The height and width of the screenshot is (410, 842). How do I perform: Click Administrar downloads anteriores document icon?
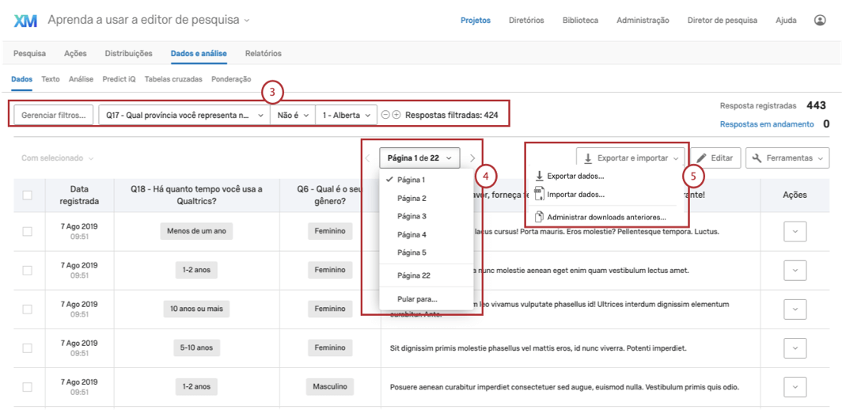(x=540, y=217)
